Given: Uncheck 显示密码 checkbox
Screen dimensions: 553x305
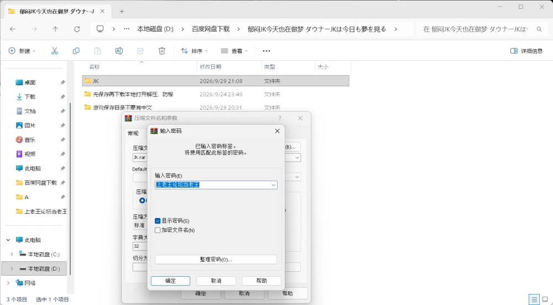Looking at the screenshot, I should [158, 221].
